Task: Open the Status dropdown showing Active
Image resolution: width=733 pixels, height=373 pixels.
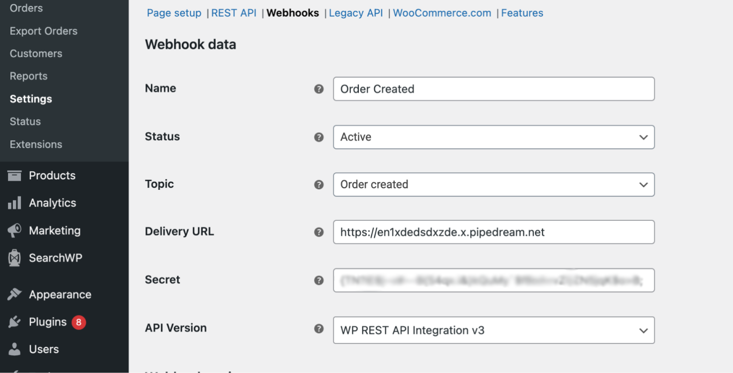Action: point(493,137)
